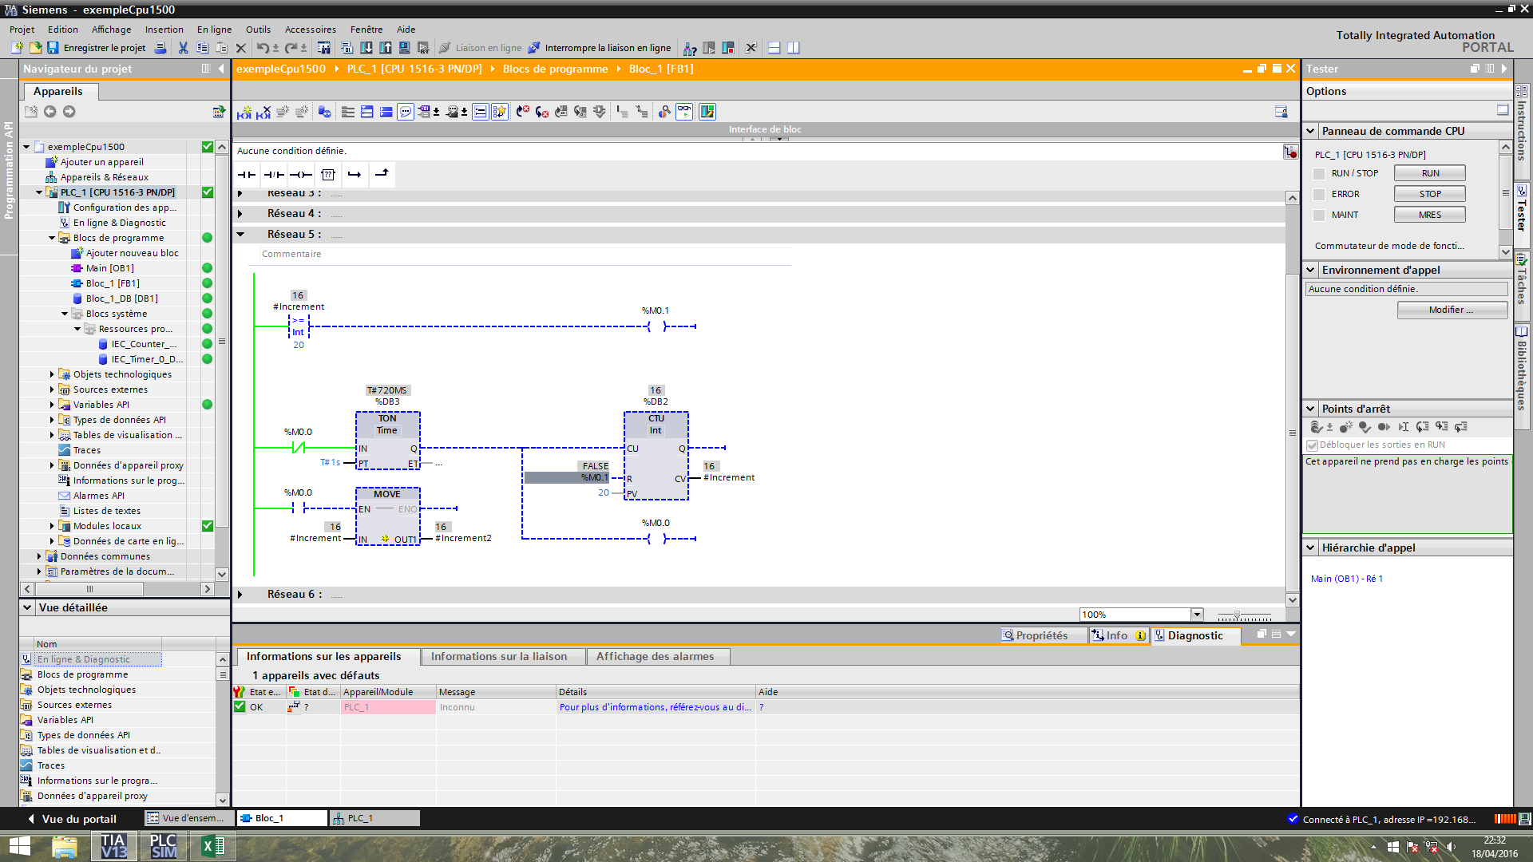Check the RUN / STOP indicator box
This screenshot has width=1533, height=862.
tap(1319, 173)
